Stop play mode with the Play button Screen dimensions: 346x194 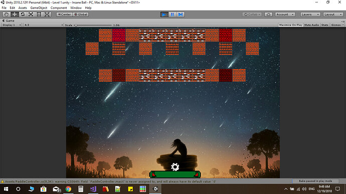point(164,15)
